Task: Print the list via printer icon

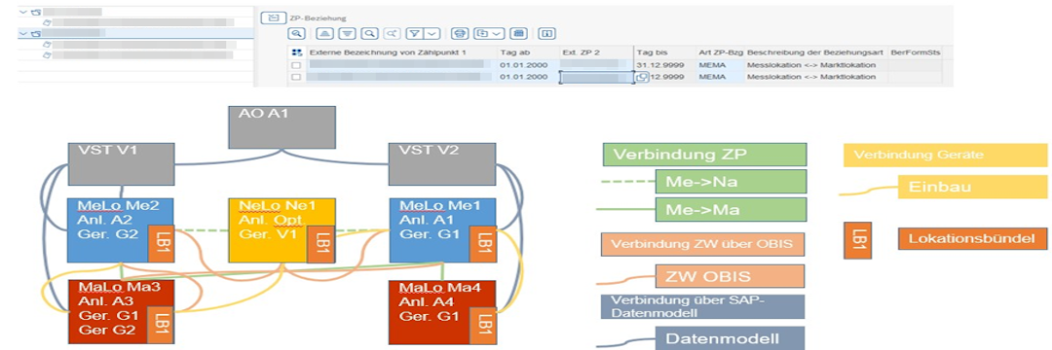Action: [x=459, y=33]
